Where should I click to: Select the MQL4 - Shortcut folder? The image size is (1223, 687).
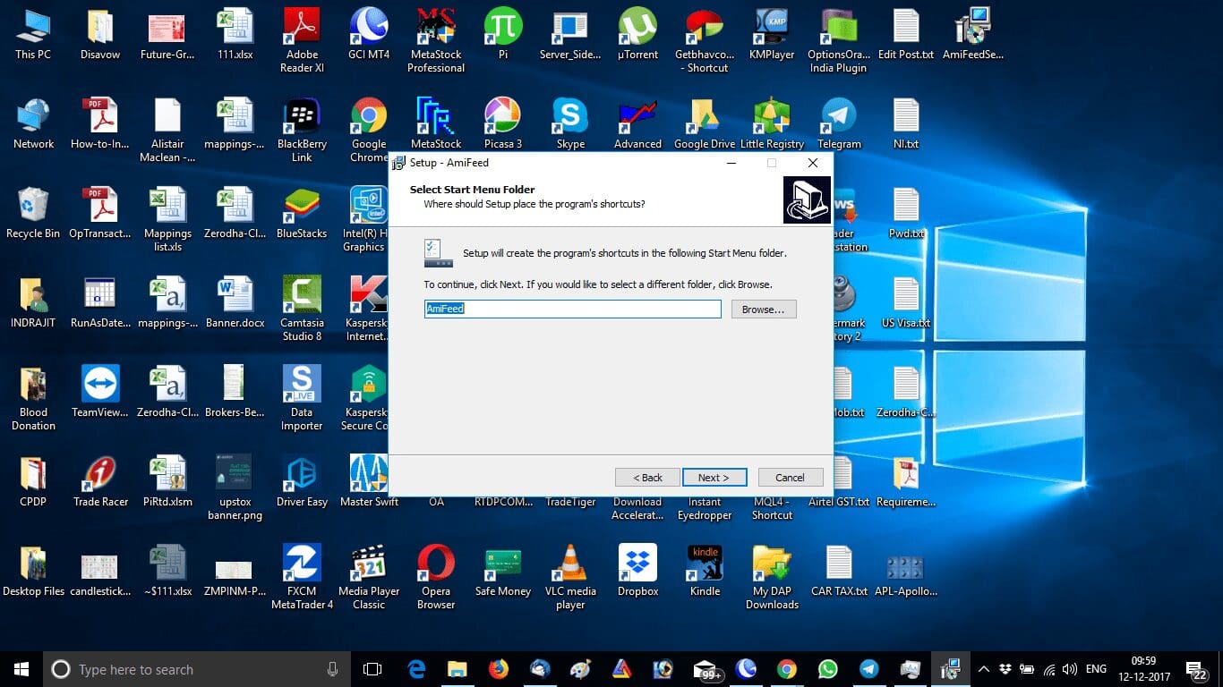[x=772, y=508]
